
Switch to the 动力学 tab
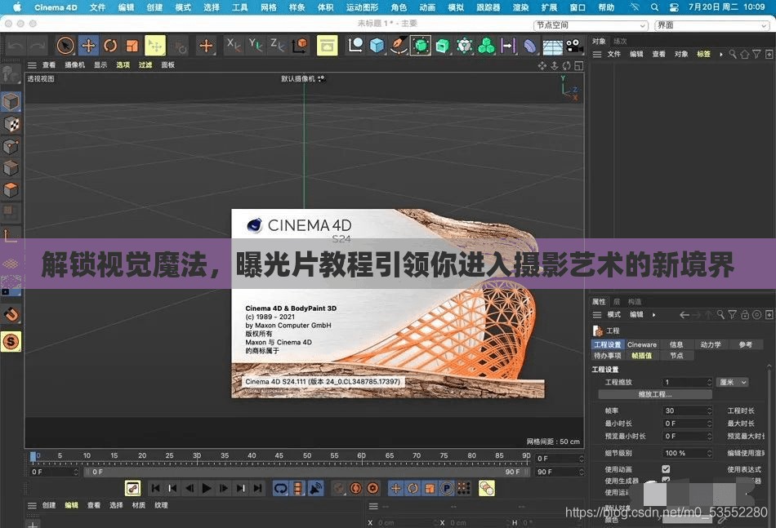click(x=711, y=344)
